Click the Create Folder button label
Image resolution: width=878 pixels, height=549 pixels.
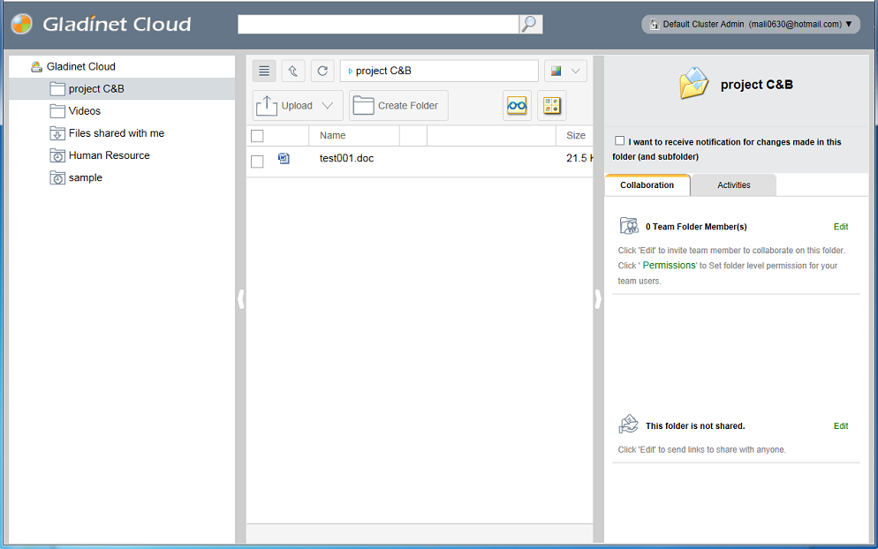point(408,106)
